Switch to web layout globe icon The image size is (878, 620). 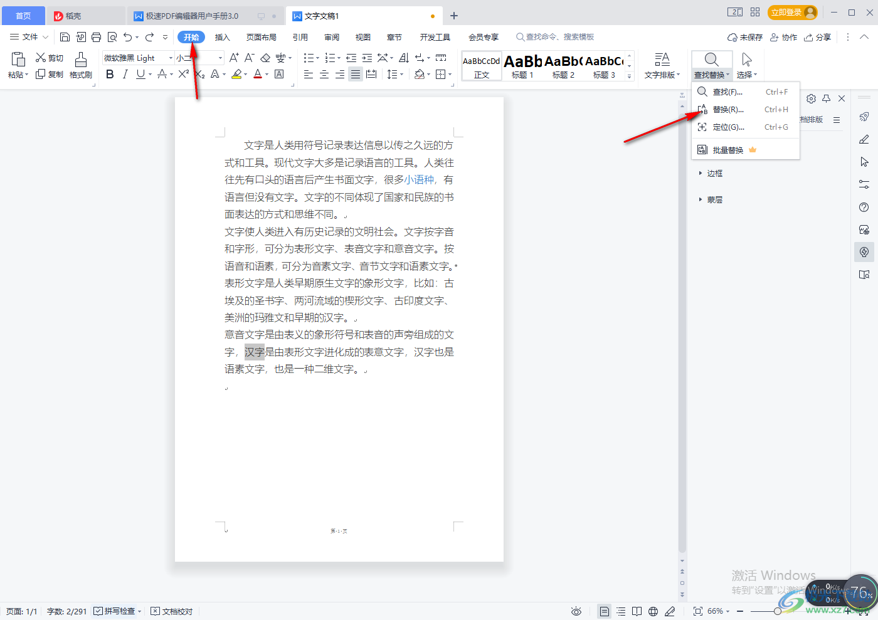tap(653, 611)
